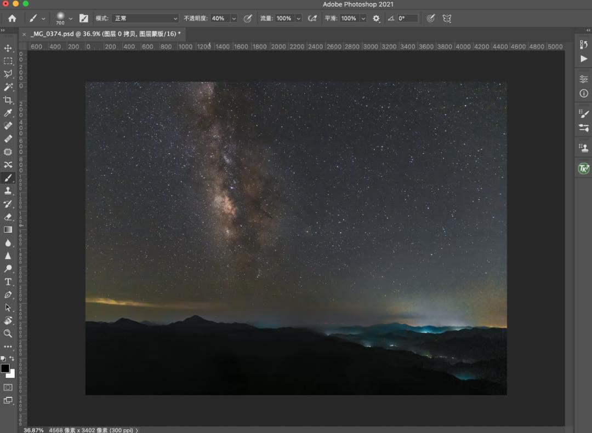Activate the Horizontal Type tool
Viewport: 592px width, 433px height.
(8, 282)
